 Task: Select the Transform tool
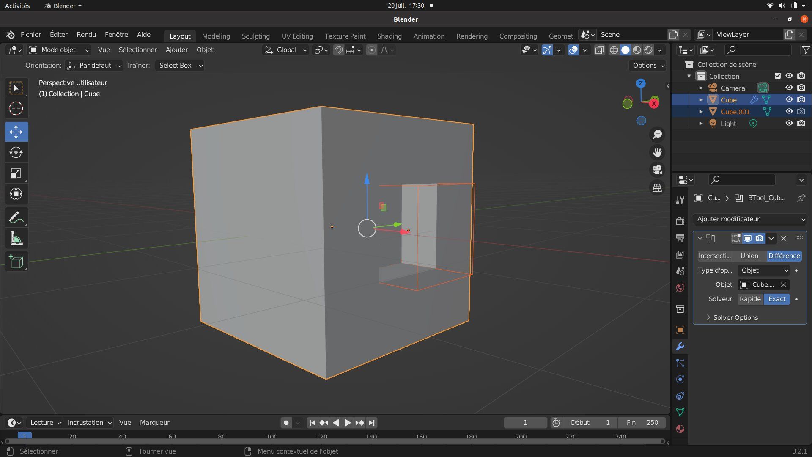click(16, 194)
